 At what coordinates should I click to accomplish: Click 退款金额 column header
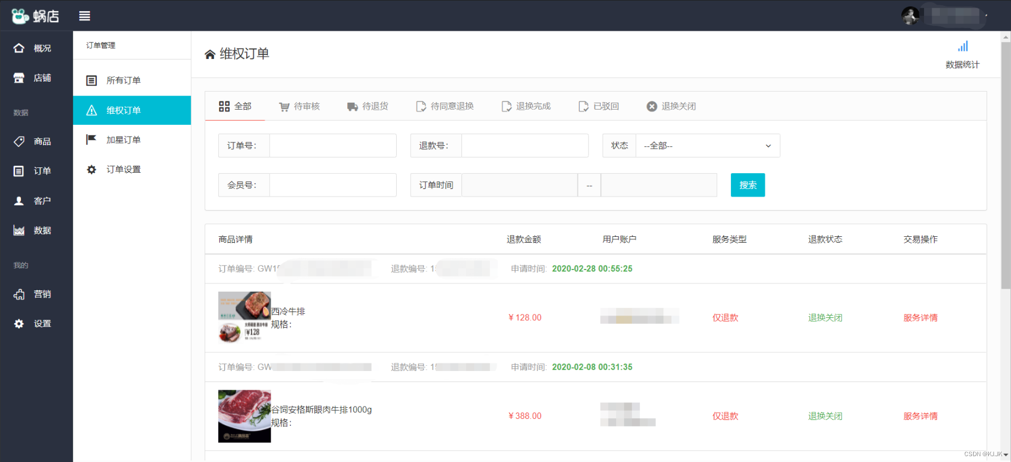524,239
